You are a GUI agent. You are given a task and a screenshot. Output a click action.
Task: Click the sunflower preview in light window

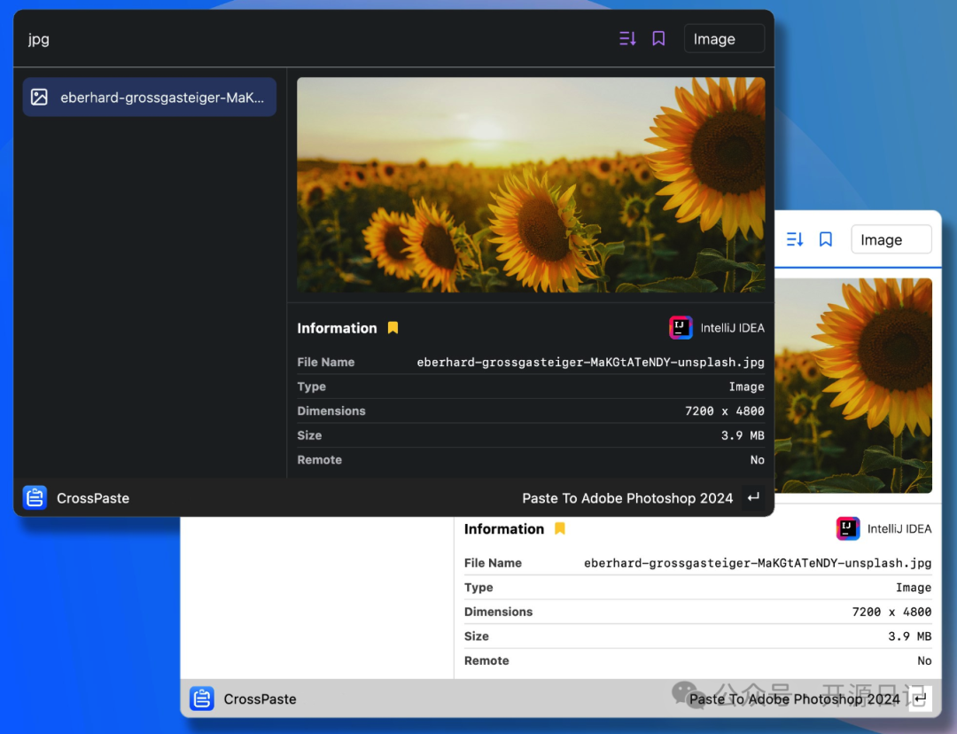(x=854, y=385)
